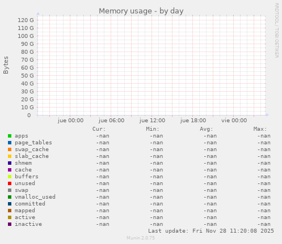
Task: Click the 'jue 06:00' time label
Action: pyautogui.click(x=112, y=121)
